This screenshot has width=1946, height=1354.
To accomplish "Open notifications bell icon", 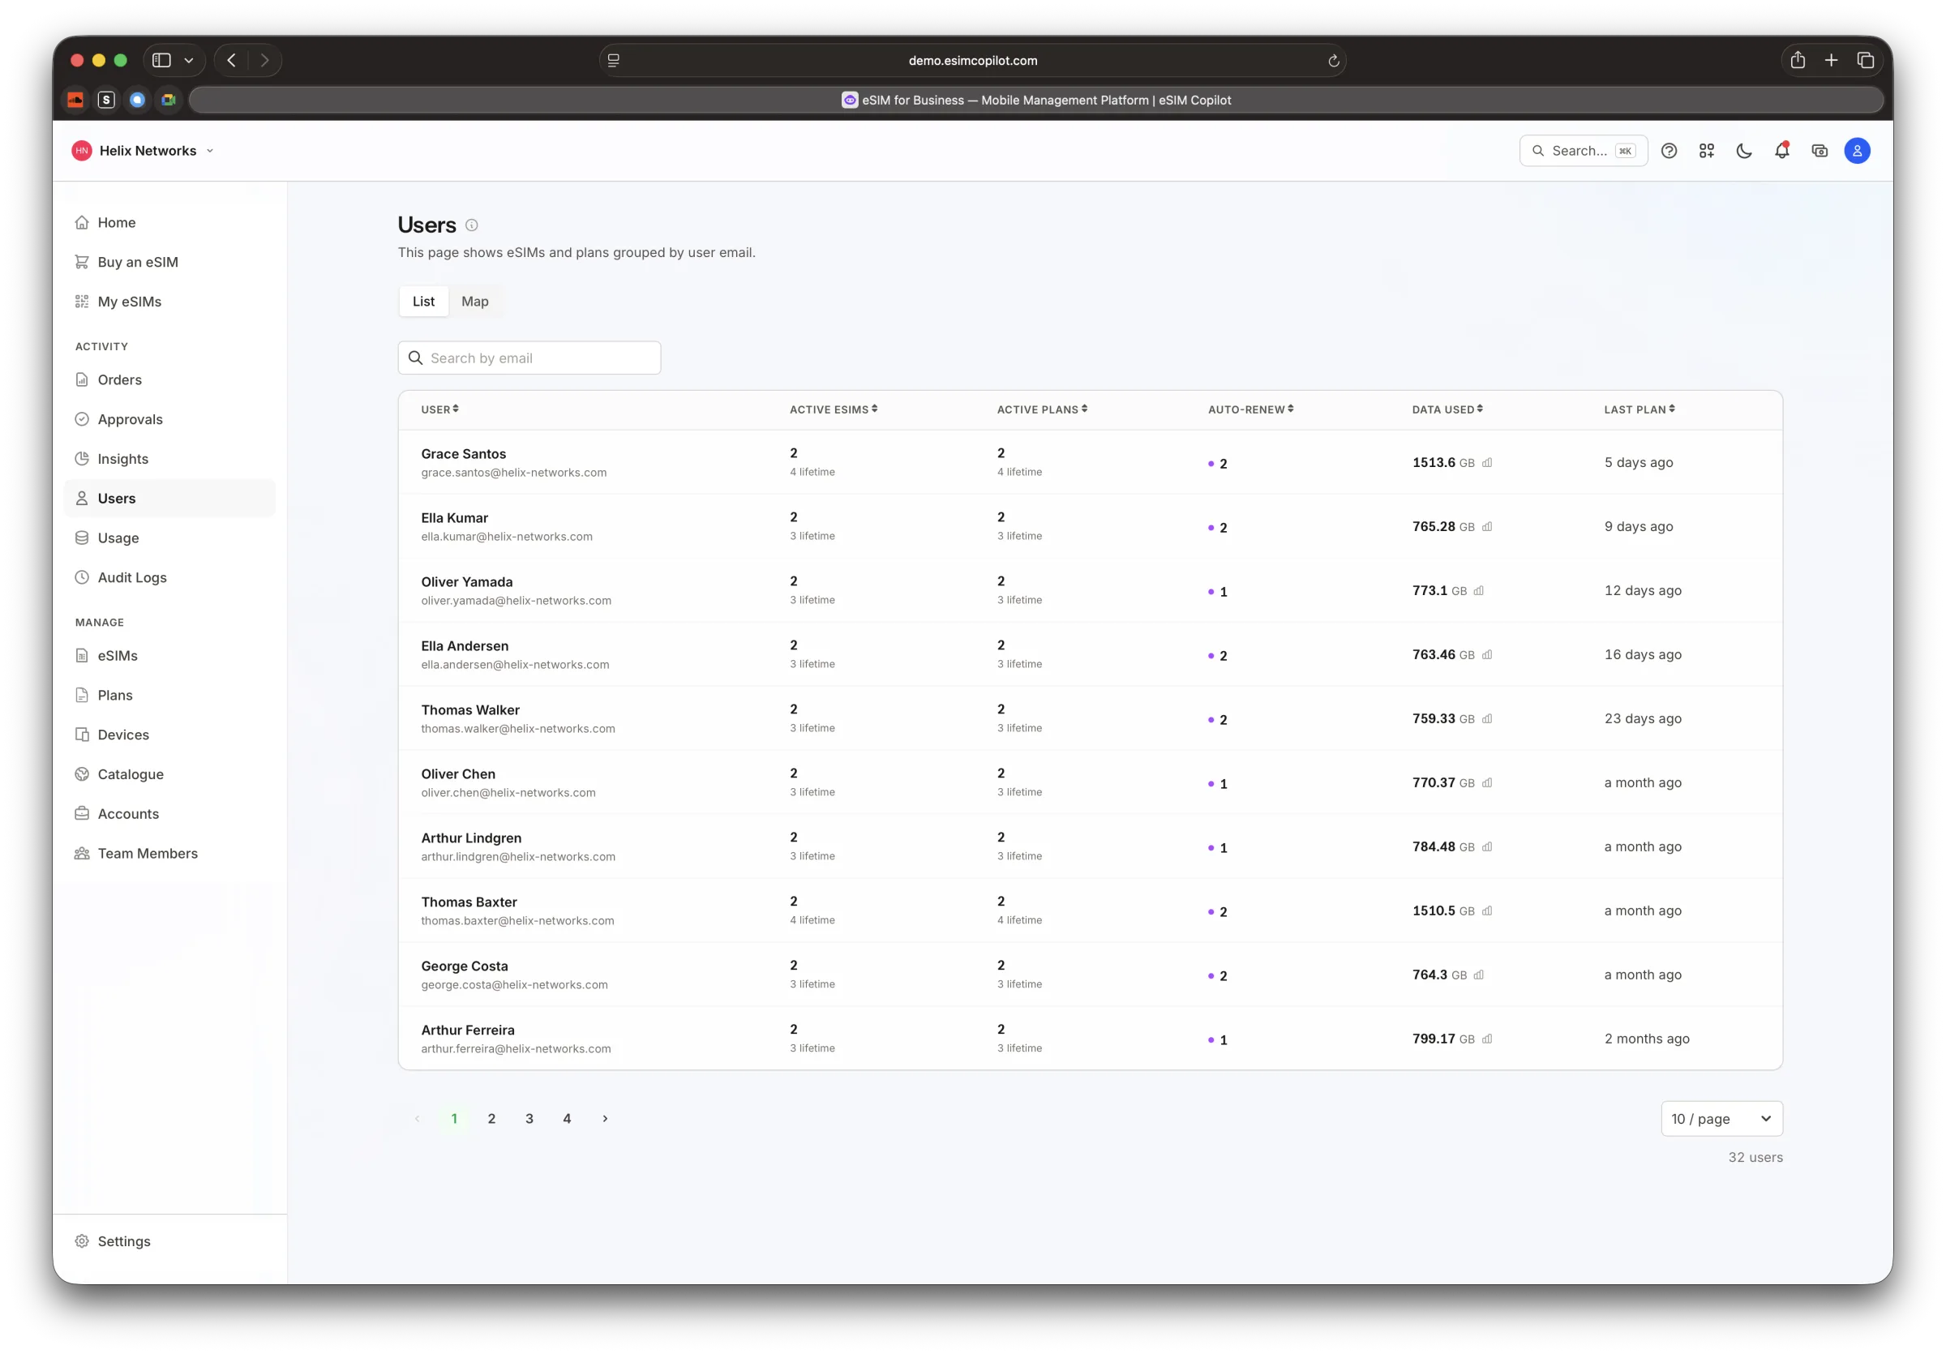I will [1781, 151].
